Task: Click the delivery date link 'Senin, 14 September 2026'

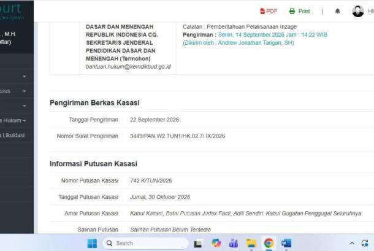Action: click(x=251, y=35)
